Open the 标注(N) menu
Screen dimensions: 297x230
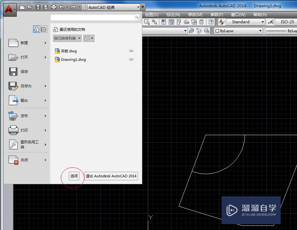pyautogui.click(x=173, y=14)
